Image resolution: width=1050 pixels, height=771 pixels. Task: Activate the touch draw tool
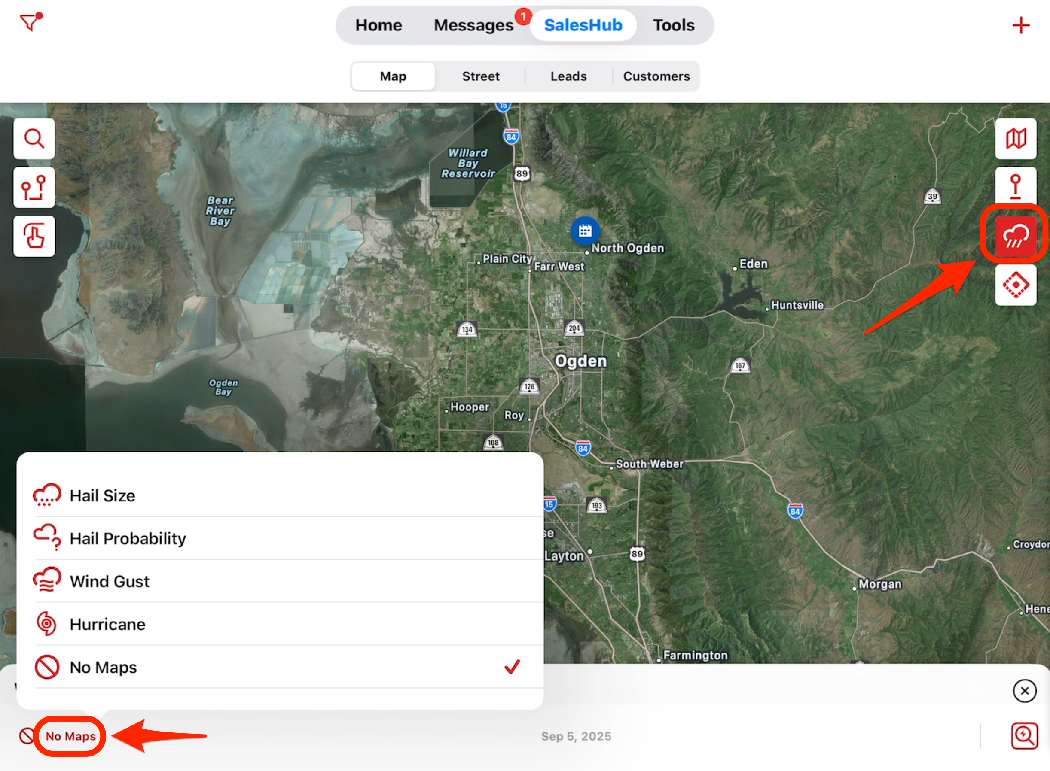pyautogui.click(x=34, y=236)
